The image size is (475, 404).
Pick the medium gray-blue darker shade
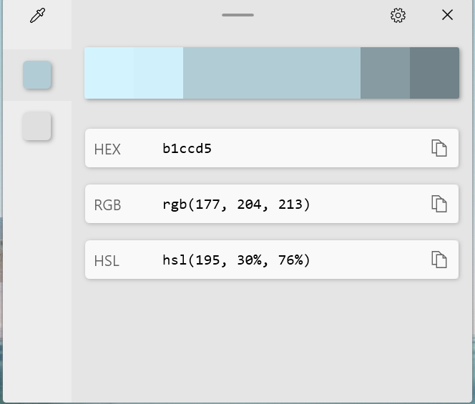pyautogui.click(x=385, y=73)
